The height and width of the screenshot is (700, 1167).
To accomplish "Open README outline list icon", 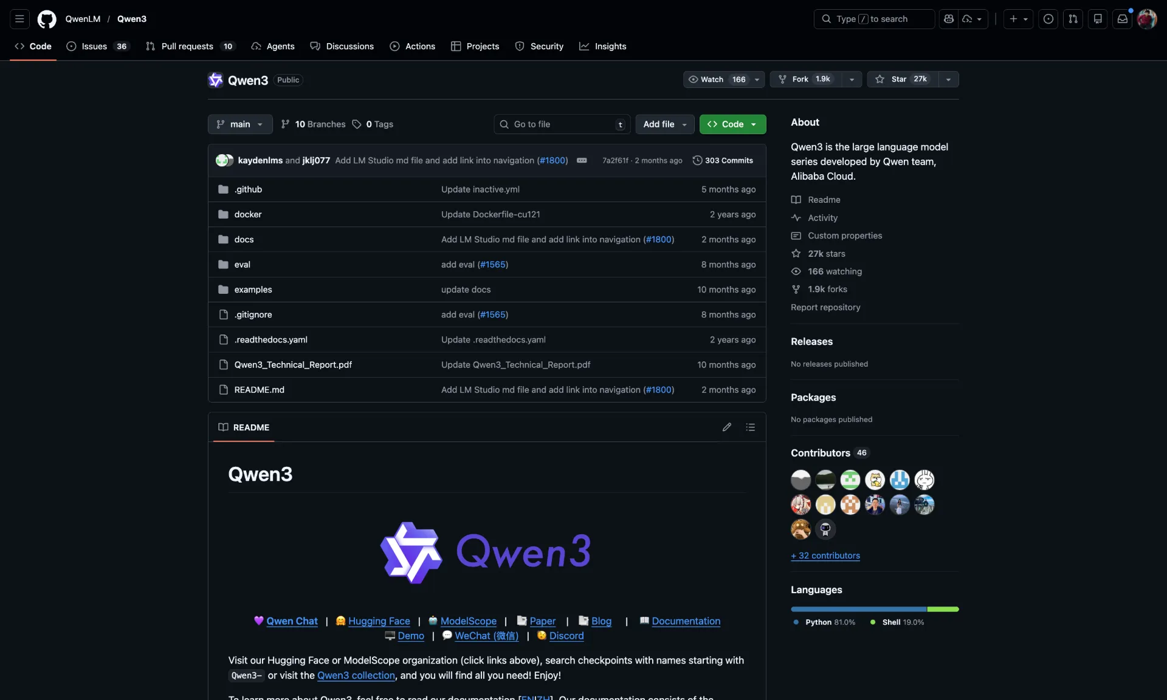I will tap(750, 427).
